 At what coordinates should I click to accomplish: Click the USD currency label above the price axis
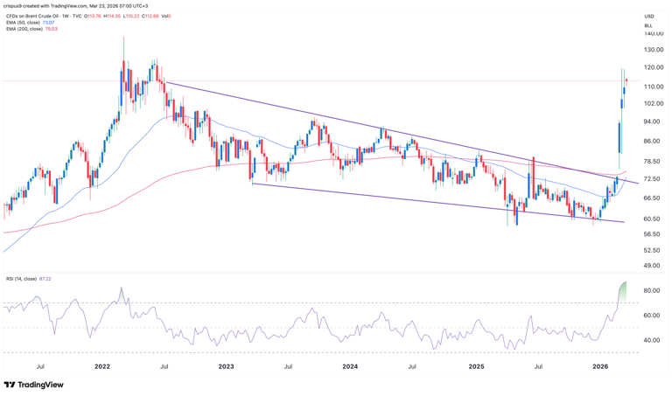[649, 17]
